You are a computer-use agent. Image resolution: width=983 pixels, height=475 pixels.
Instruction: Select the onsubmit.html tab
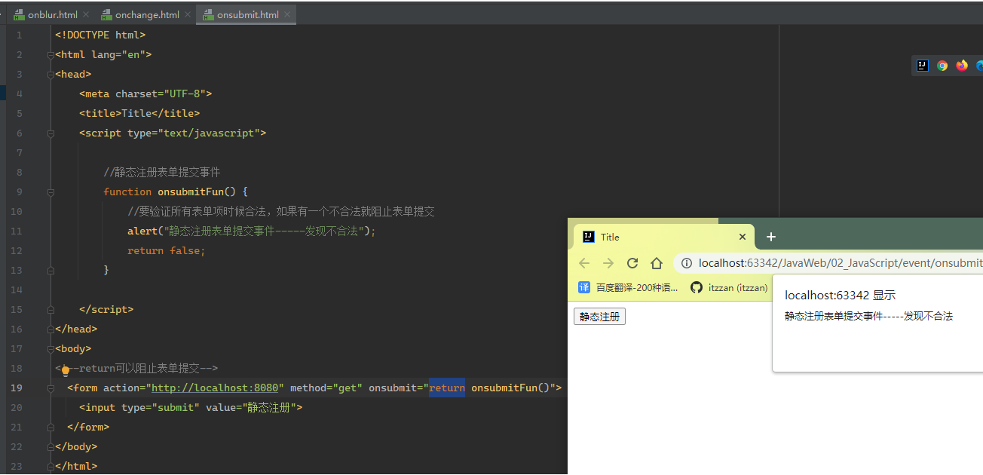(x=247, y=15)
